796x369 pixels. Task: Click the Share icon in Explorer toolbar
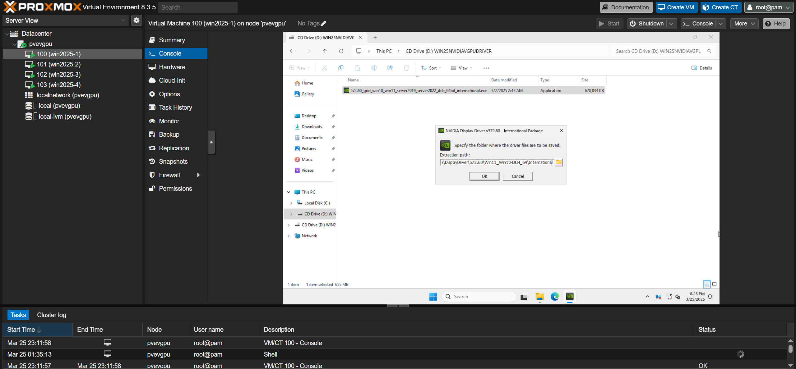pyautogui.click(x=390, y=68)
